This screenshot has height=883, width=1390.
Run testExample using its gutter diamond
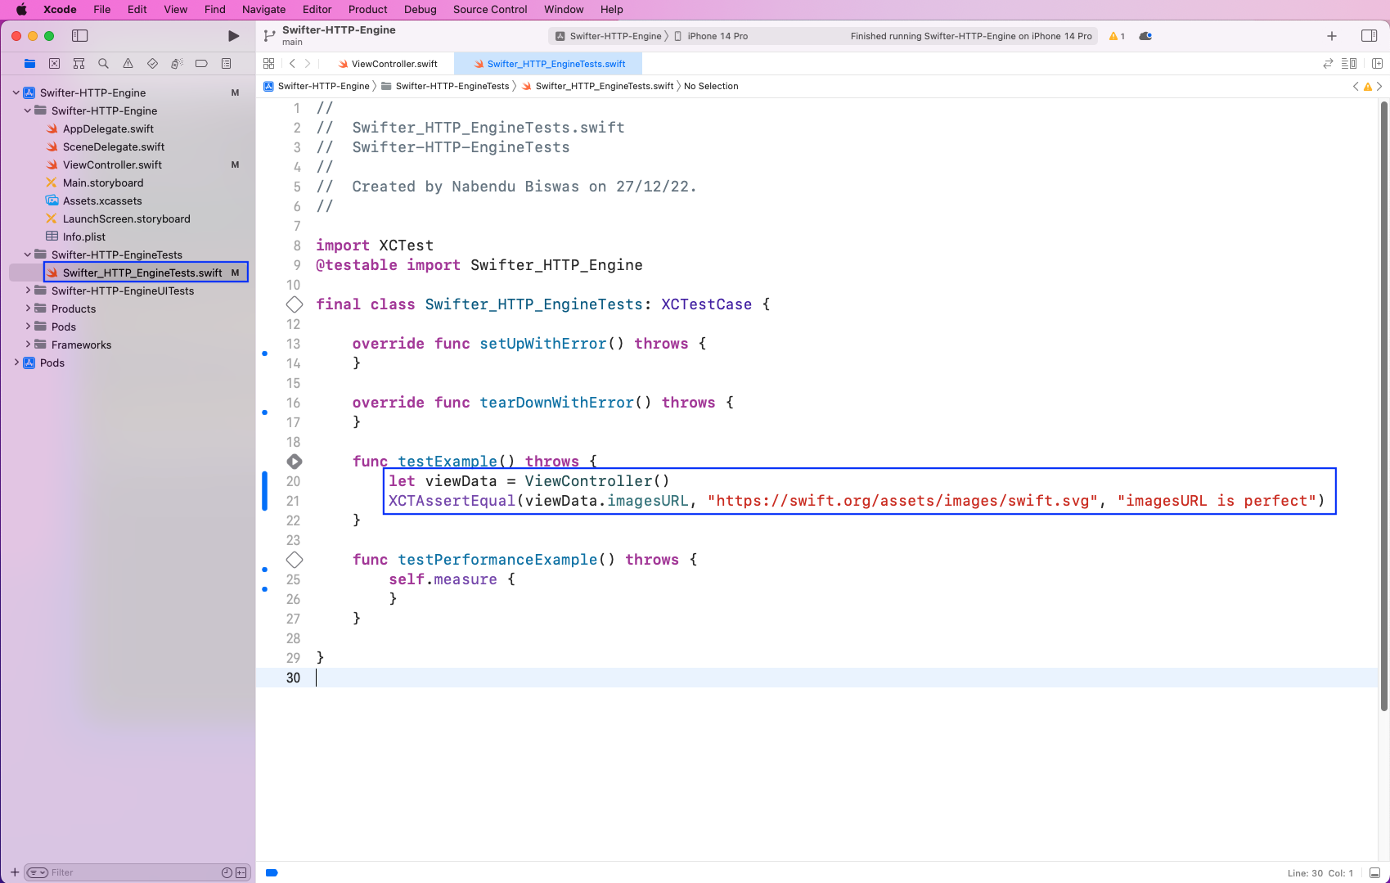pyautogui.click(x=295, y=462)
